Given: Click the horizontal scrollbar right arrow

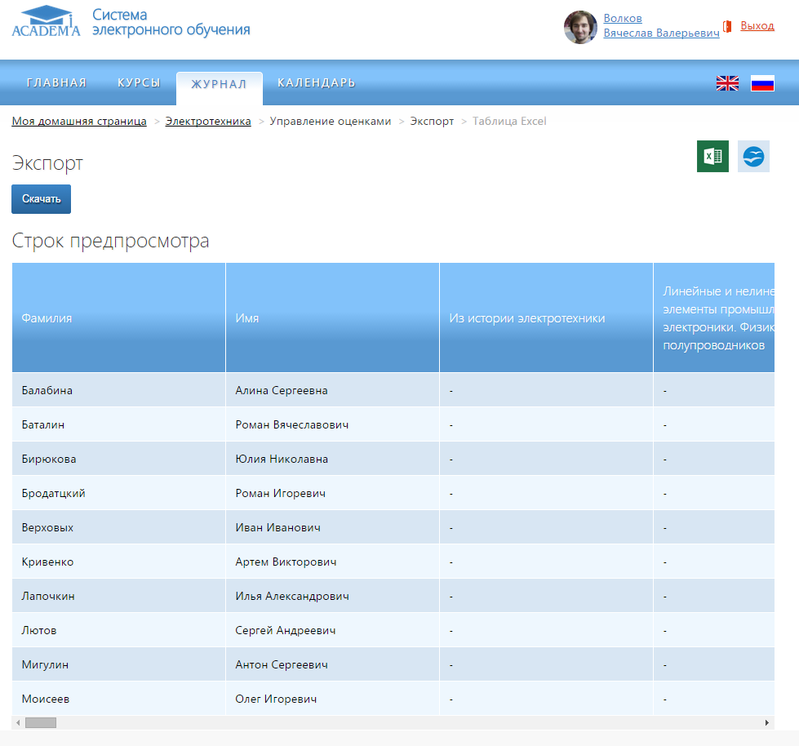Looking at the screenshot, I should [x=767, y=723].
